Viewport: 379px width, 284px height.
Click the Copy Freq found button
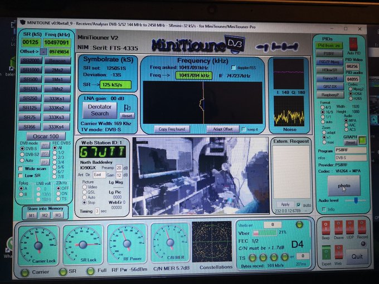point(172,129)
